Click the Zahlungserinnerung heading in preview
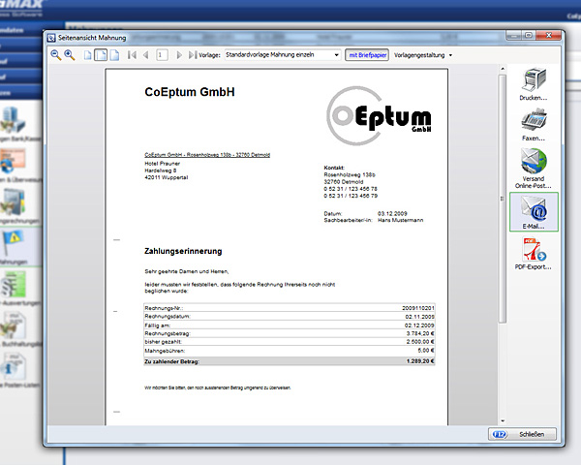 pos(183,251)
